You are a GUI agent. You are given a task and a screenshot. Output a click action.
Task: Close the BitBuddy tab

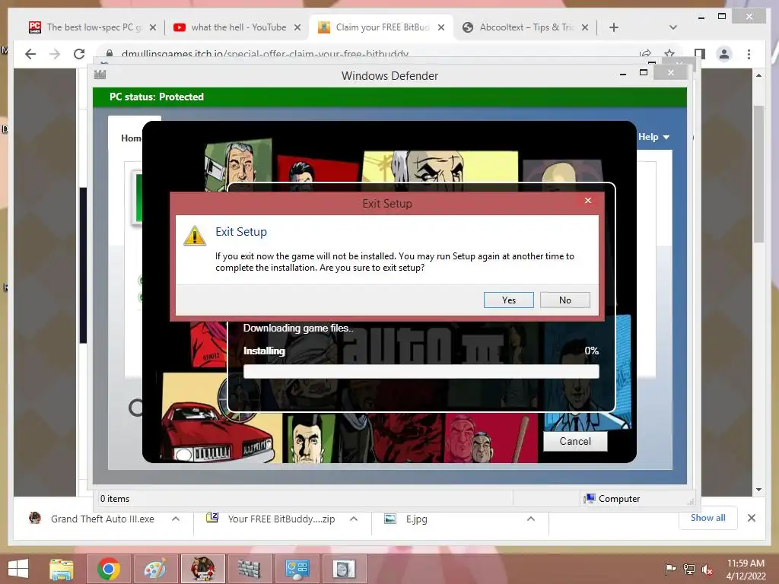pyautogui.click(x=440, y=28)
